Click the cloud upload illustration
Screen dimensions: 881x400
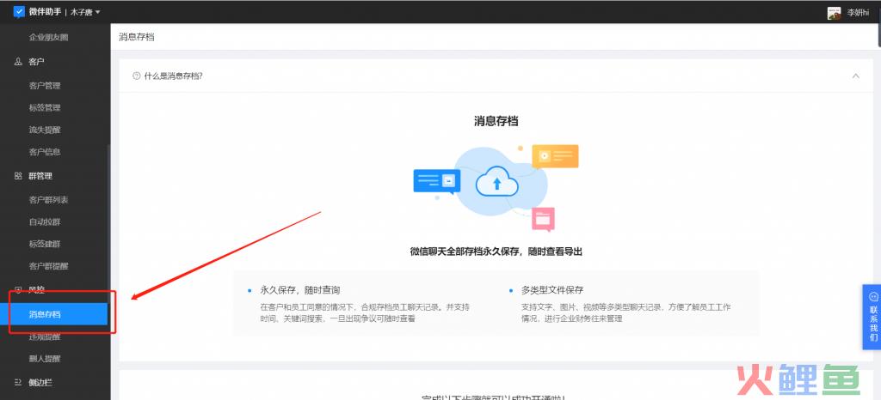[x=496, y=182]
